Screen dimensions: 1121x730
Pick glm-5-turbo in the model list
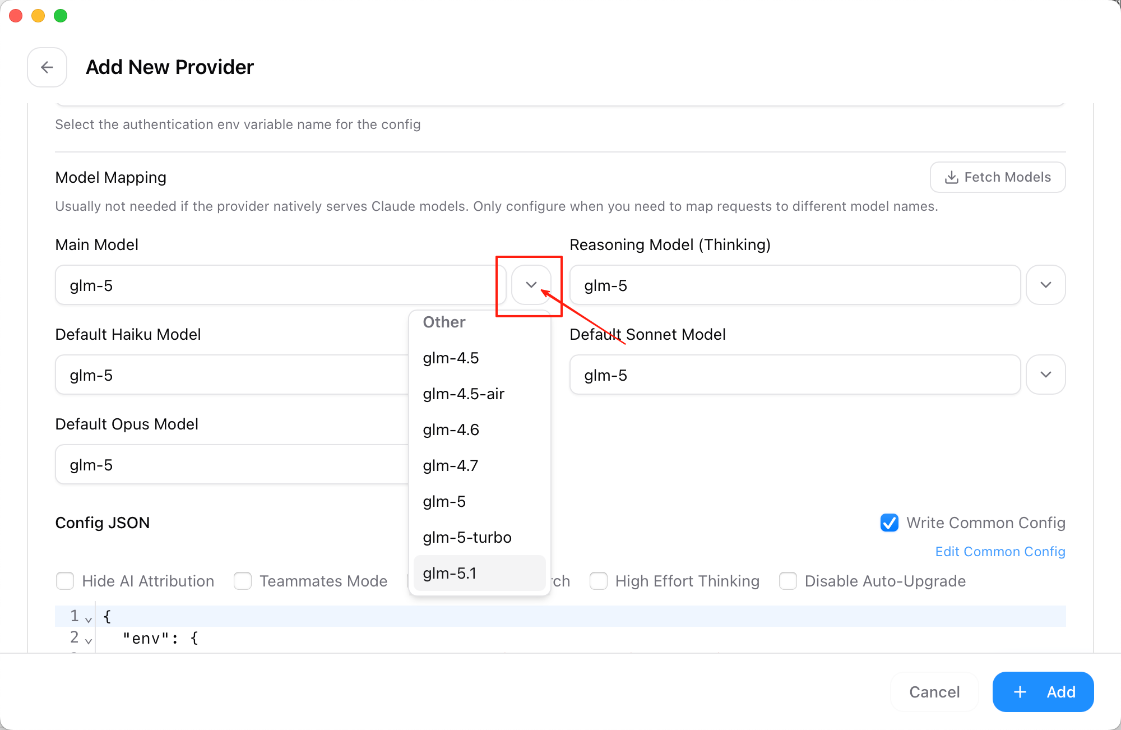pyautogui.click(x=467, y=537)
